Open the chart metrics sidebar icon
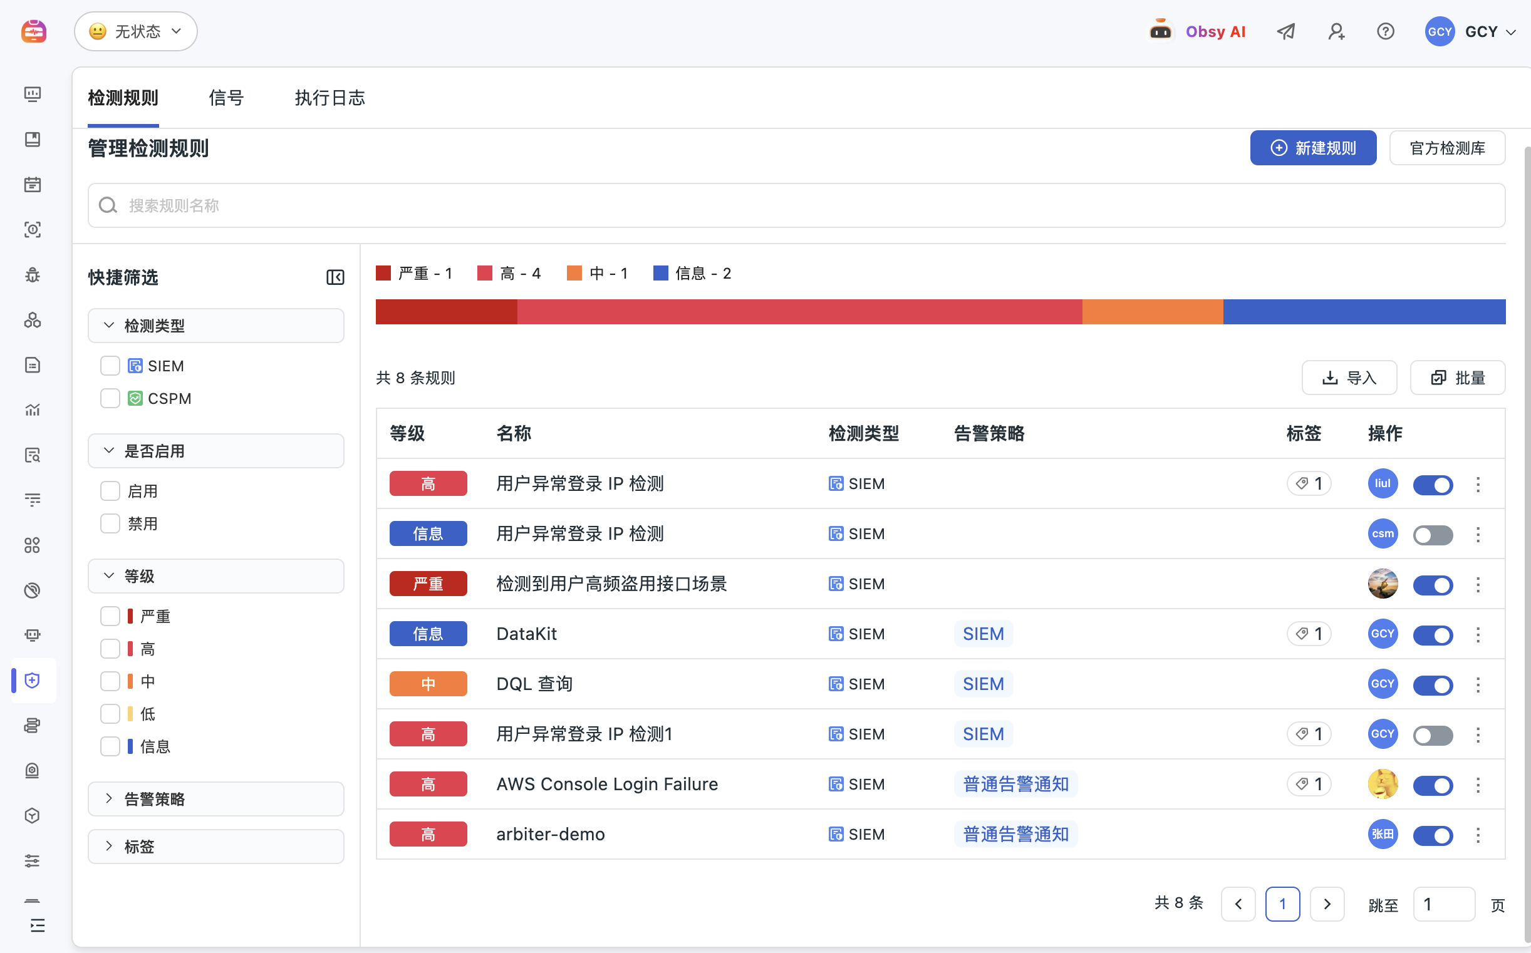 [x=32, y=410]
